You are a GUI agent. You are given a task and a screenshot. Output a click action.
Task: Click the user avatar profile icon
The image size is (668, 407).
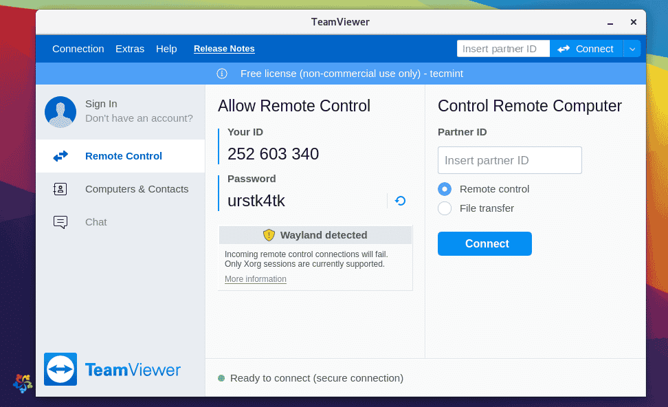[60, 111]
